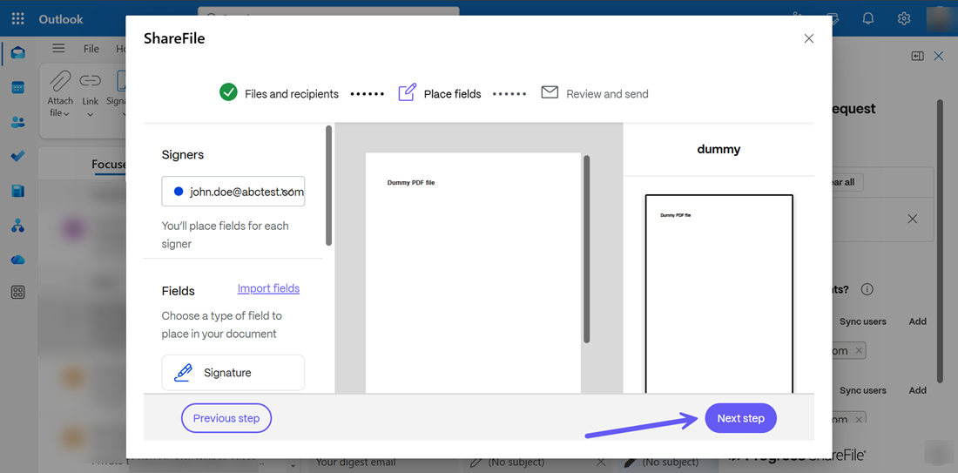This screenshot has height=473, width=958.
Task: Open the Import fields link
Action: click(x=268, y=288)
